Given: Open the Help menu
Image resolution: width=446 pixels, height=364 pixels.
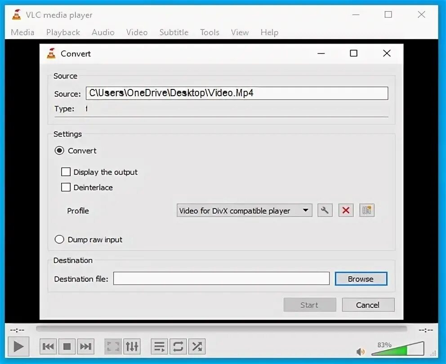Looking at the screenshot, I should point(269,32).
